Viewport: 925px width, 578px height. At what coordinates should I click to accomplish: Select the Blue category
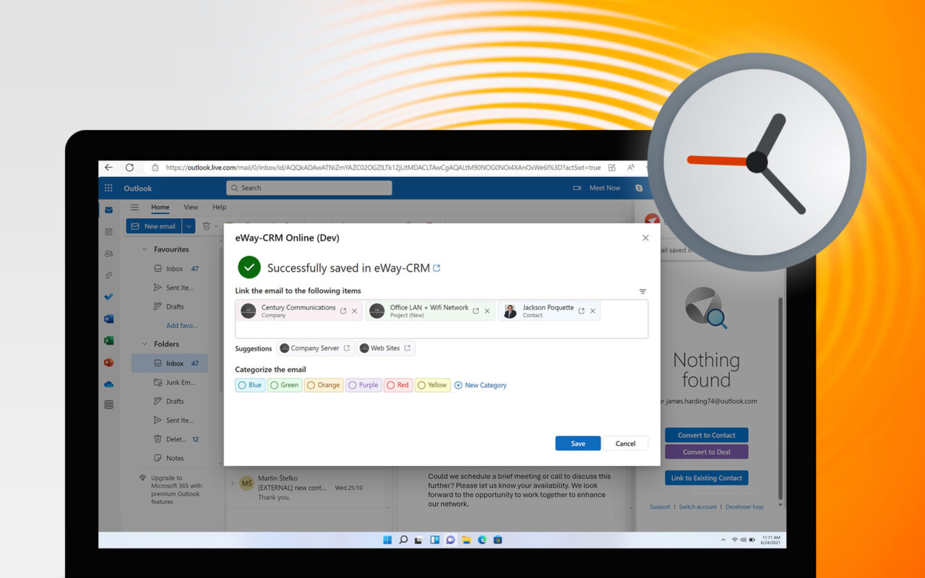[x=250, y=385]
